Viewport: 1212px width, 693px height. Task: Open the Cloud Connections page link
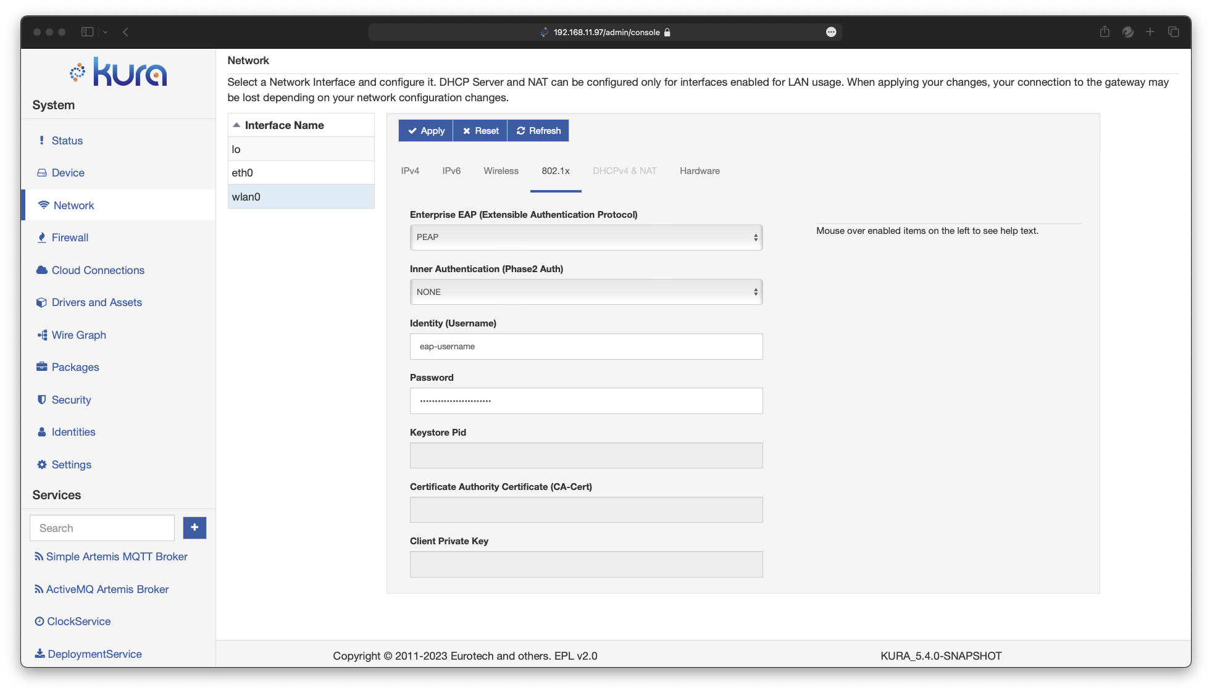tap(98, 270)
